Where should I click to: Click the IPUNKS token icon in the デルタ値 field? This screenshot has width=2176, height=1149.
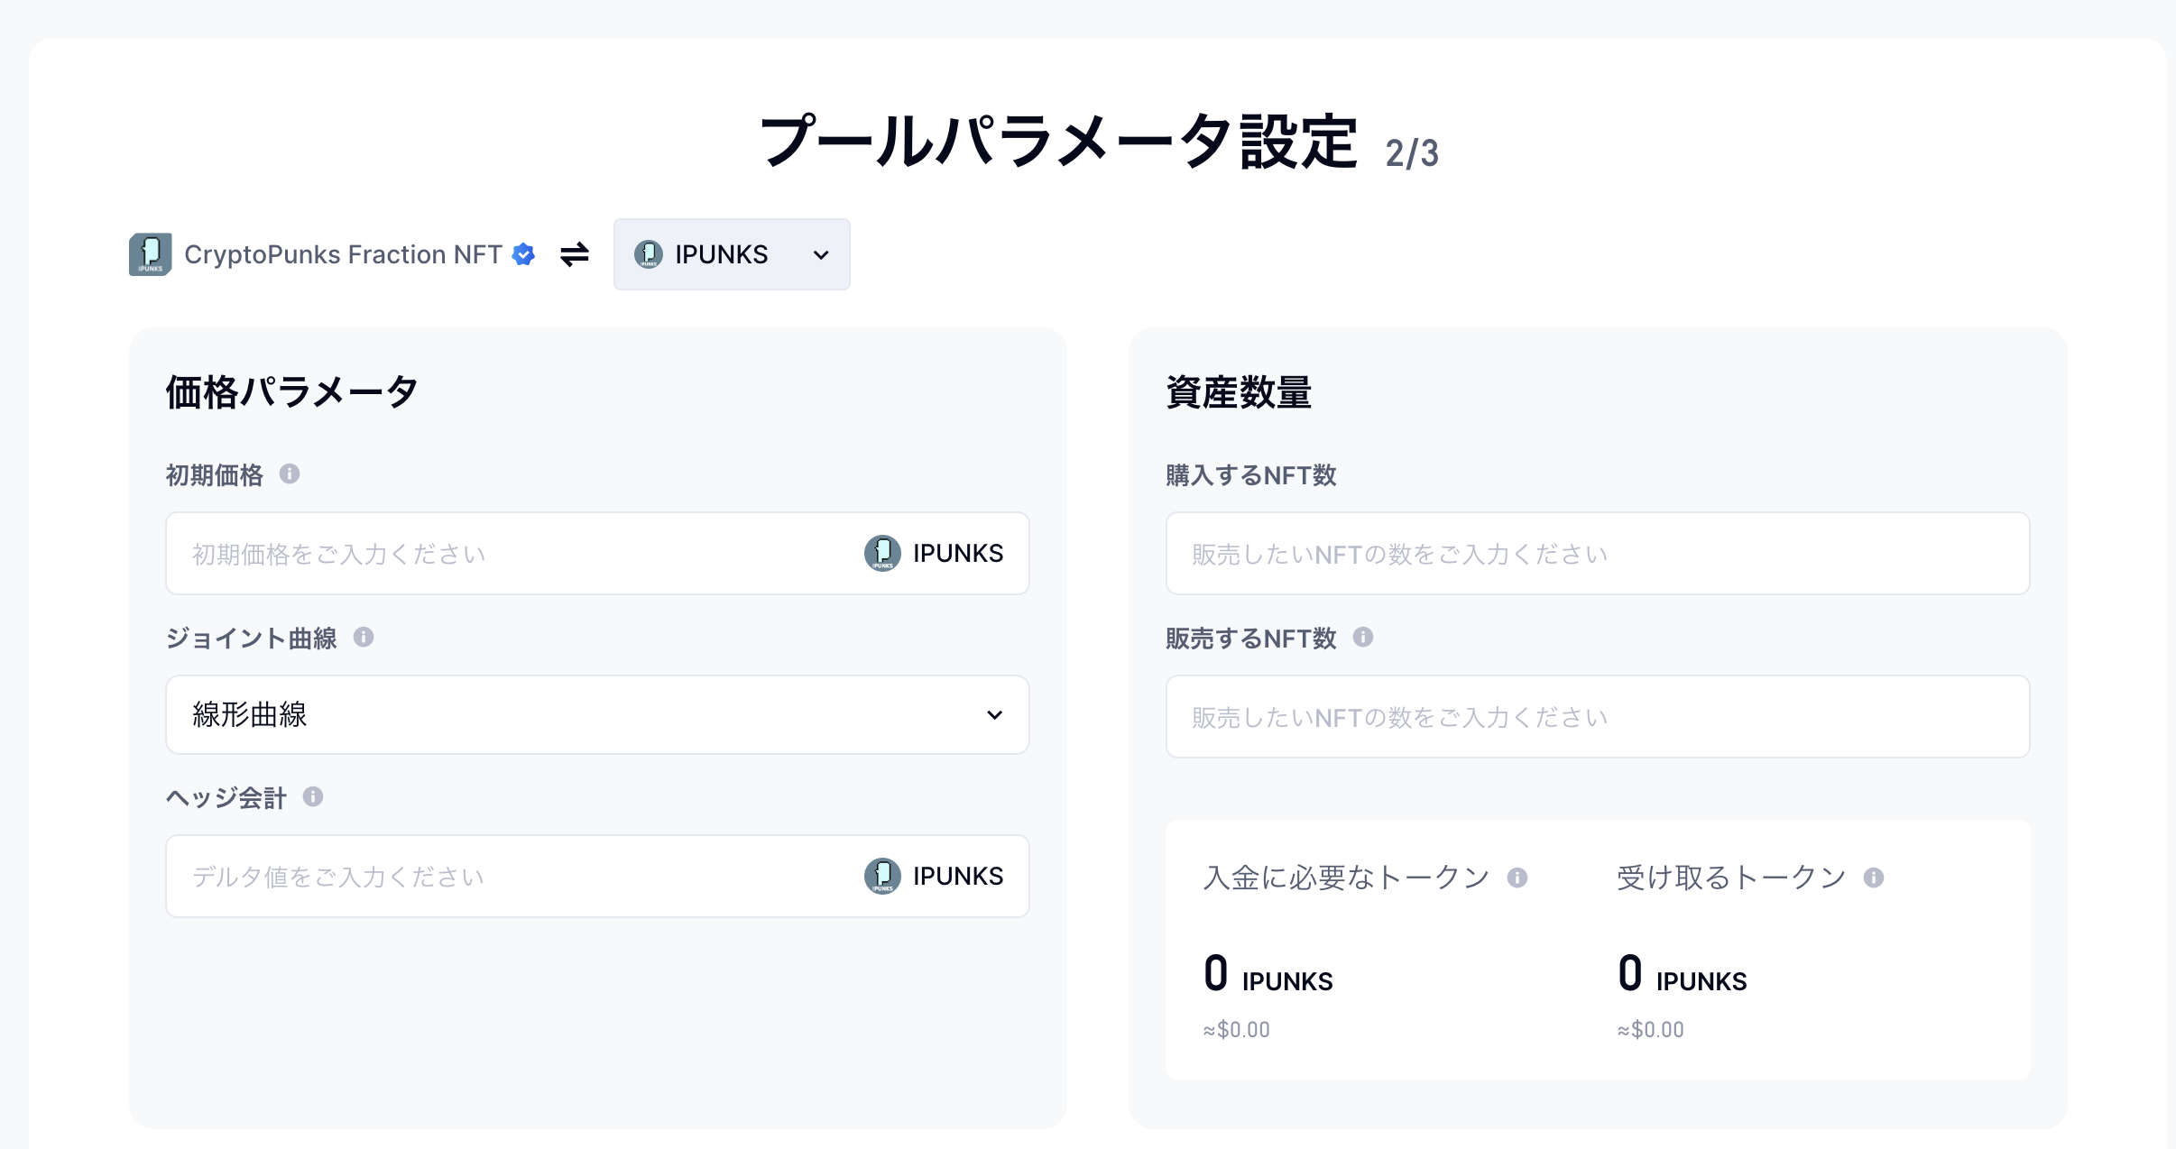tap(882, 876)
